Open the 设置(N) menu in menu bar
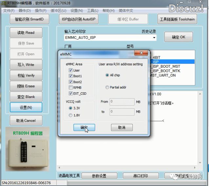The image size is (209, 186). (77, 11)
